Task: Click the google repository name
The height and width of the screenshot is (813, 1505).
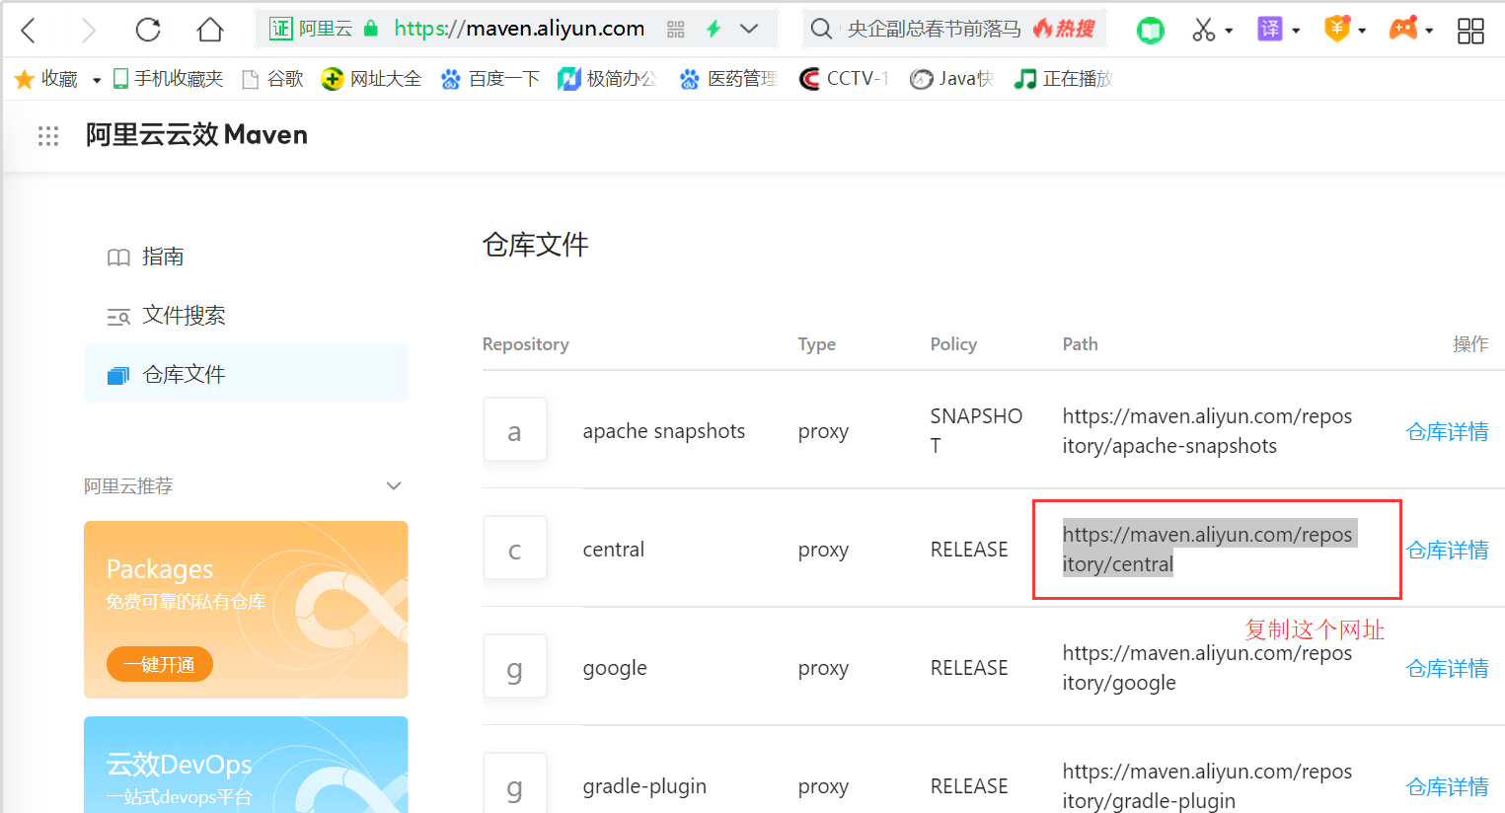Action: click(615, 668)
